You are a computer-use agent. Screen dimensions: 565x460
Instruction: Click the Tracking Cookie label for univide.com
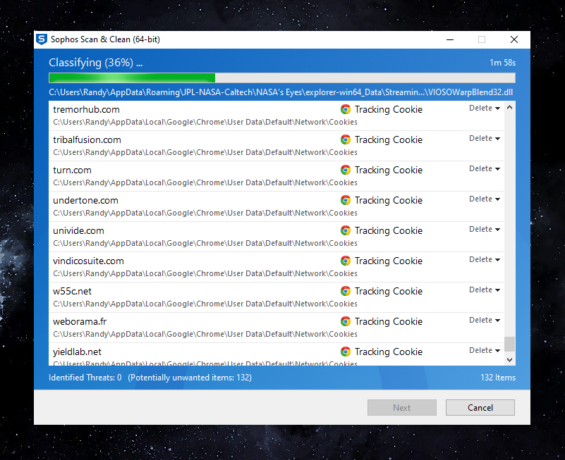click(389, 230)
